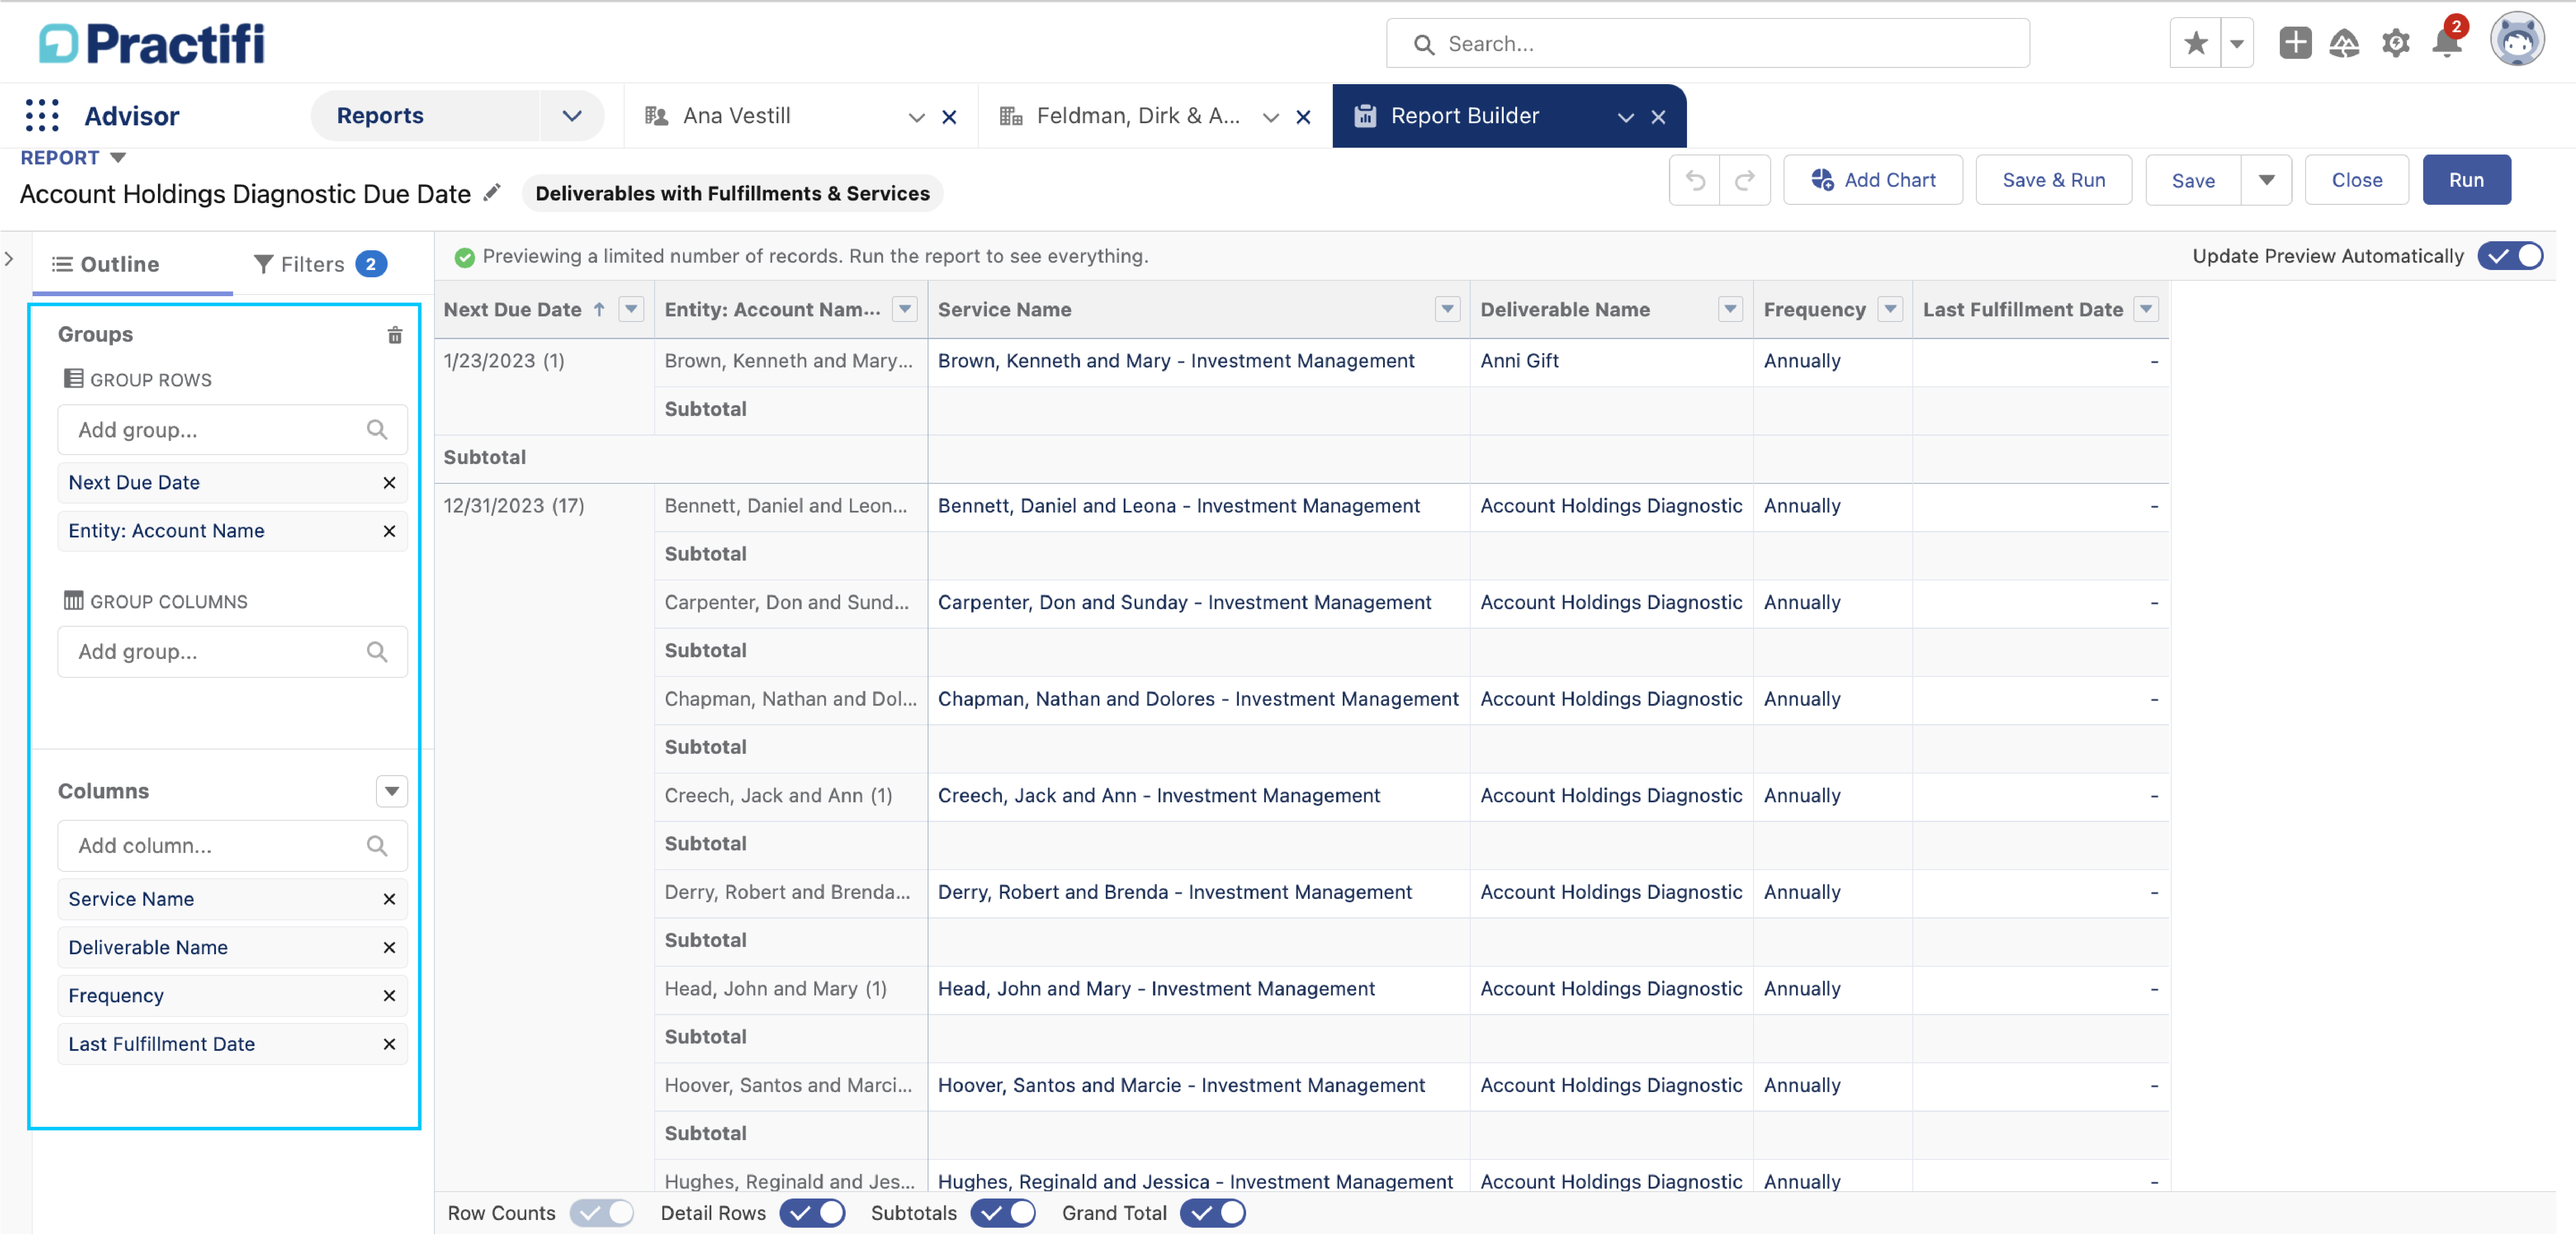2576x1247 pixels.
Task: Sort by Next Due Date arrow
Action: point(599,310)
